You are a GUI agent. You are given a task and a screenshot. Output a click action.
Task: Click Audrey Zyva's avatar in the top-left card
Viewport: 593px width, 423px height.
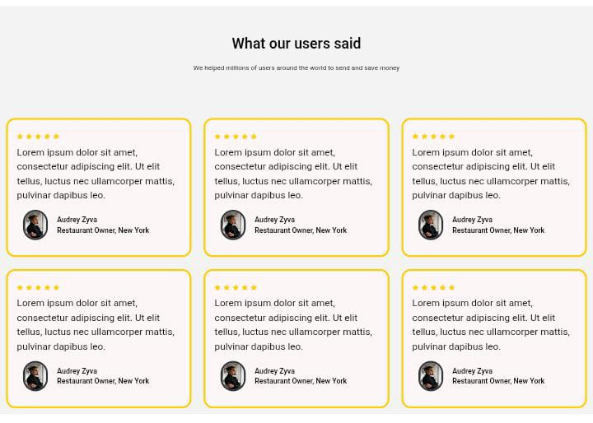pyautogui.click(x=35, y=225)
